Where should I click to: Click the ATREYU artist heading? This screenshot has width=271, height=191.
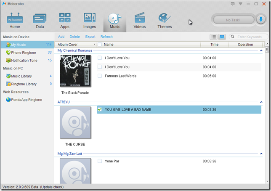64,102
